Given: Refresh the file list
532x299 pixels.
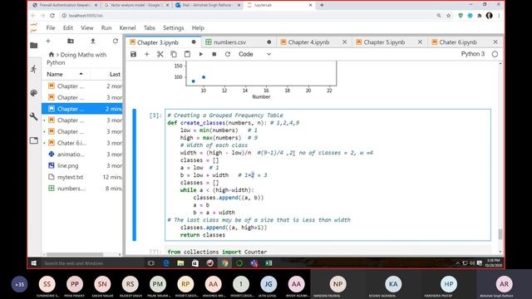Looking at the screenshot, I should (116, 41).
